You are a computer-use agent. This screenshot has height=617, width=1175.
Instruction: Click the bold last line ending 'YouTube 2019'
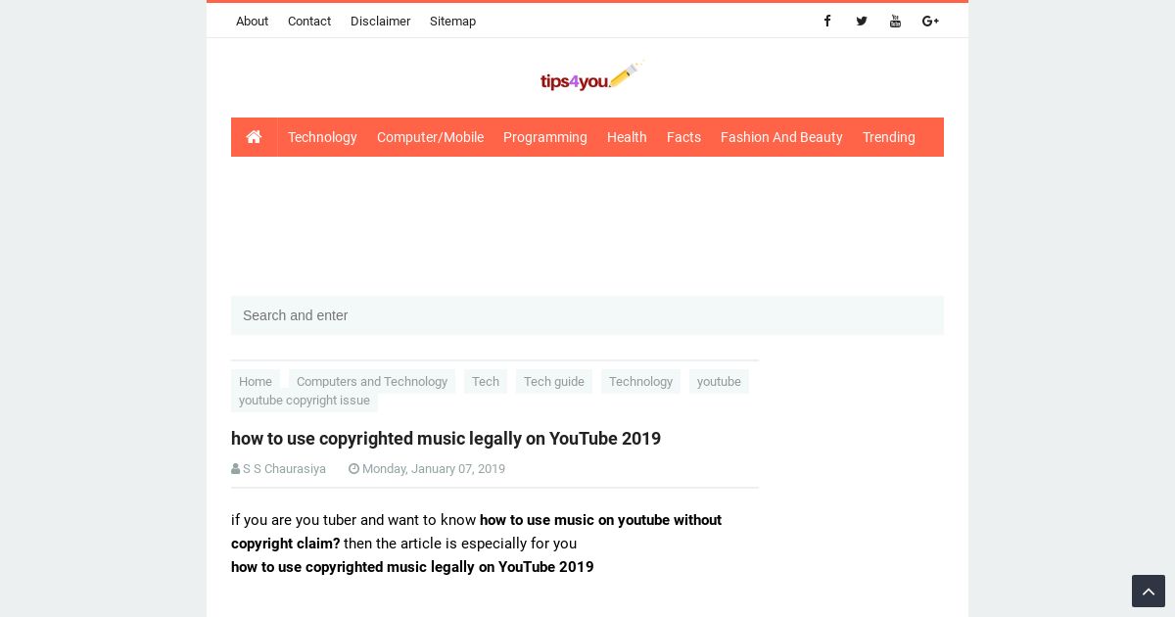tap(412, 567)
